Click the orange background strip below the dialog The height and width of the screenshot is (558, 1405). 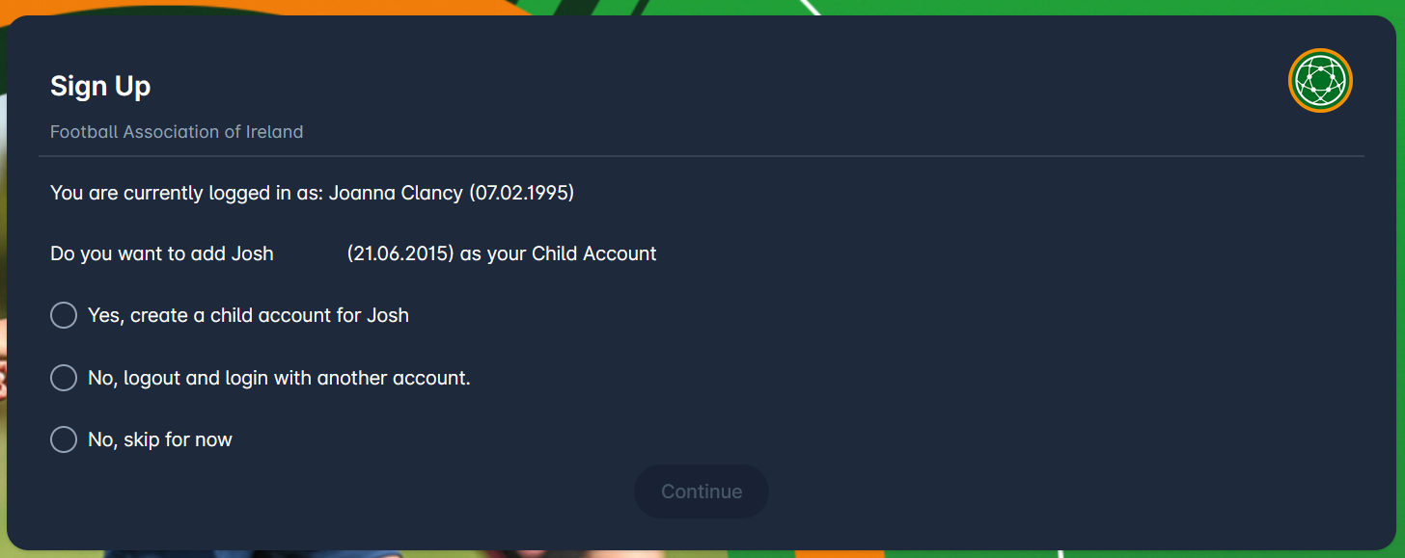pos(840,553)
